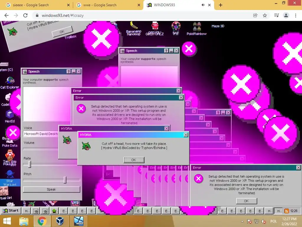Viewport: 302px width, 227px height.
Task: Open File Explorer from Windows taskbar
Action: coord(24,221)
